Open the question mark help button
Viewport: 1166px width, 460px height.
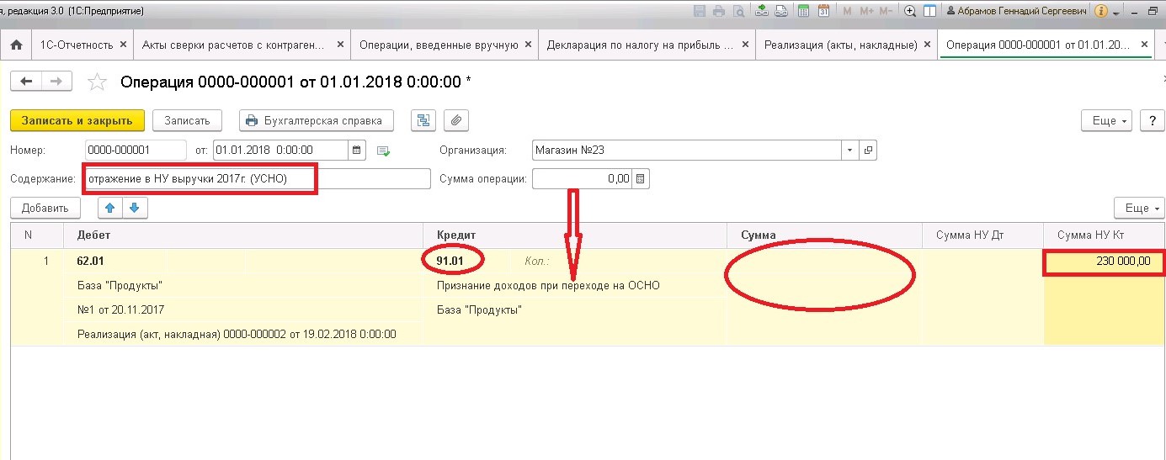click(1153, 121)
